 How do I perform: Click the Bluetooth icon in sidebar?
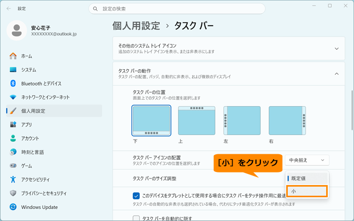[13, 83]
